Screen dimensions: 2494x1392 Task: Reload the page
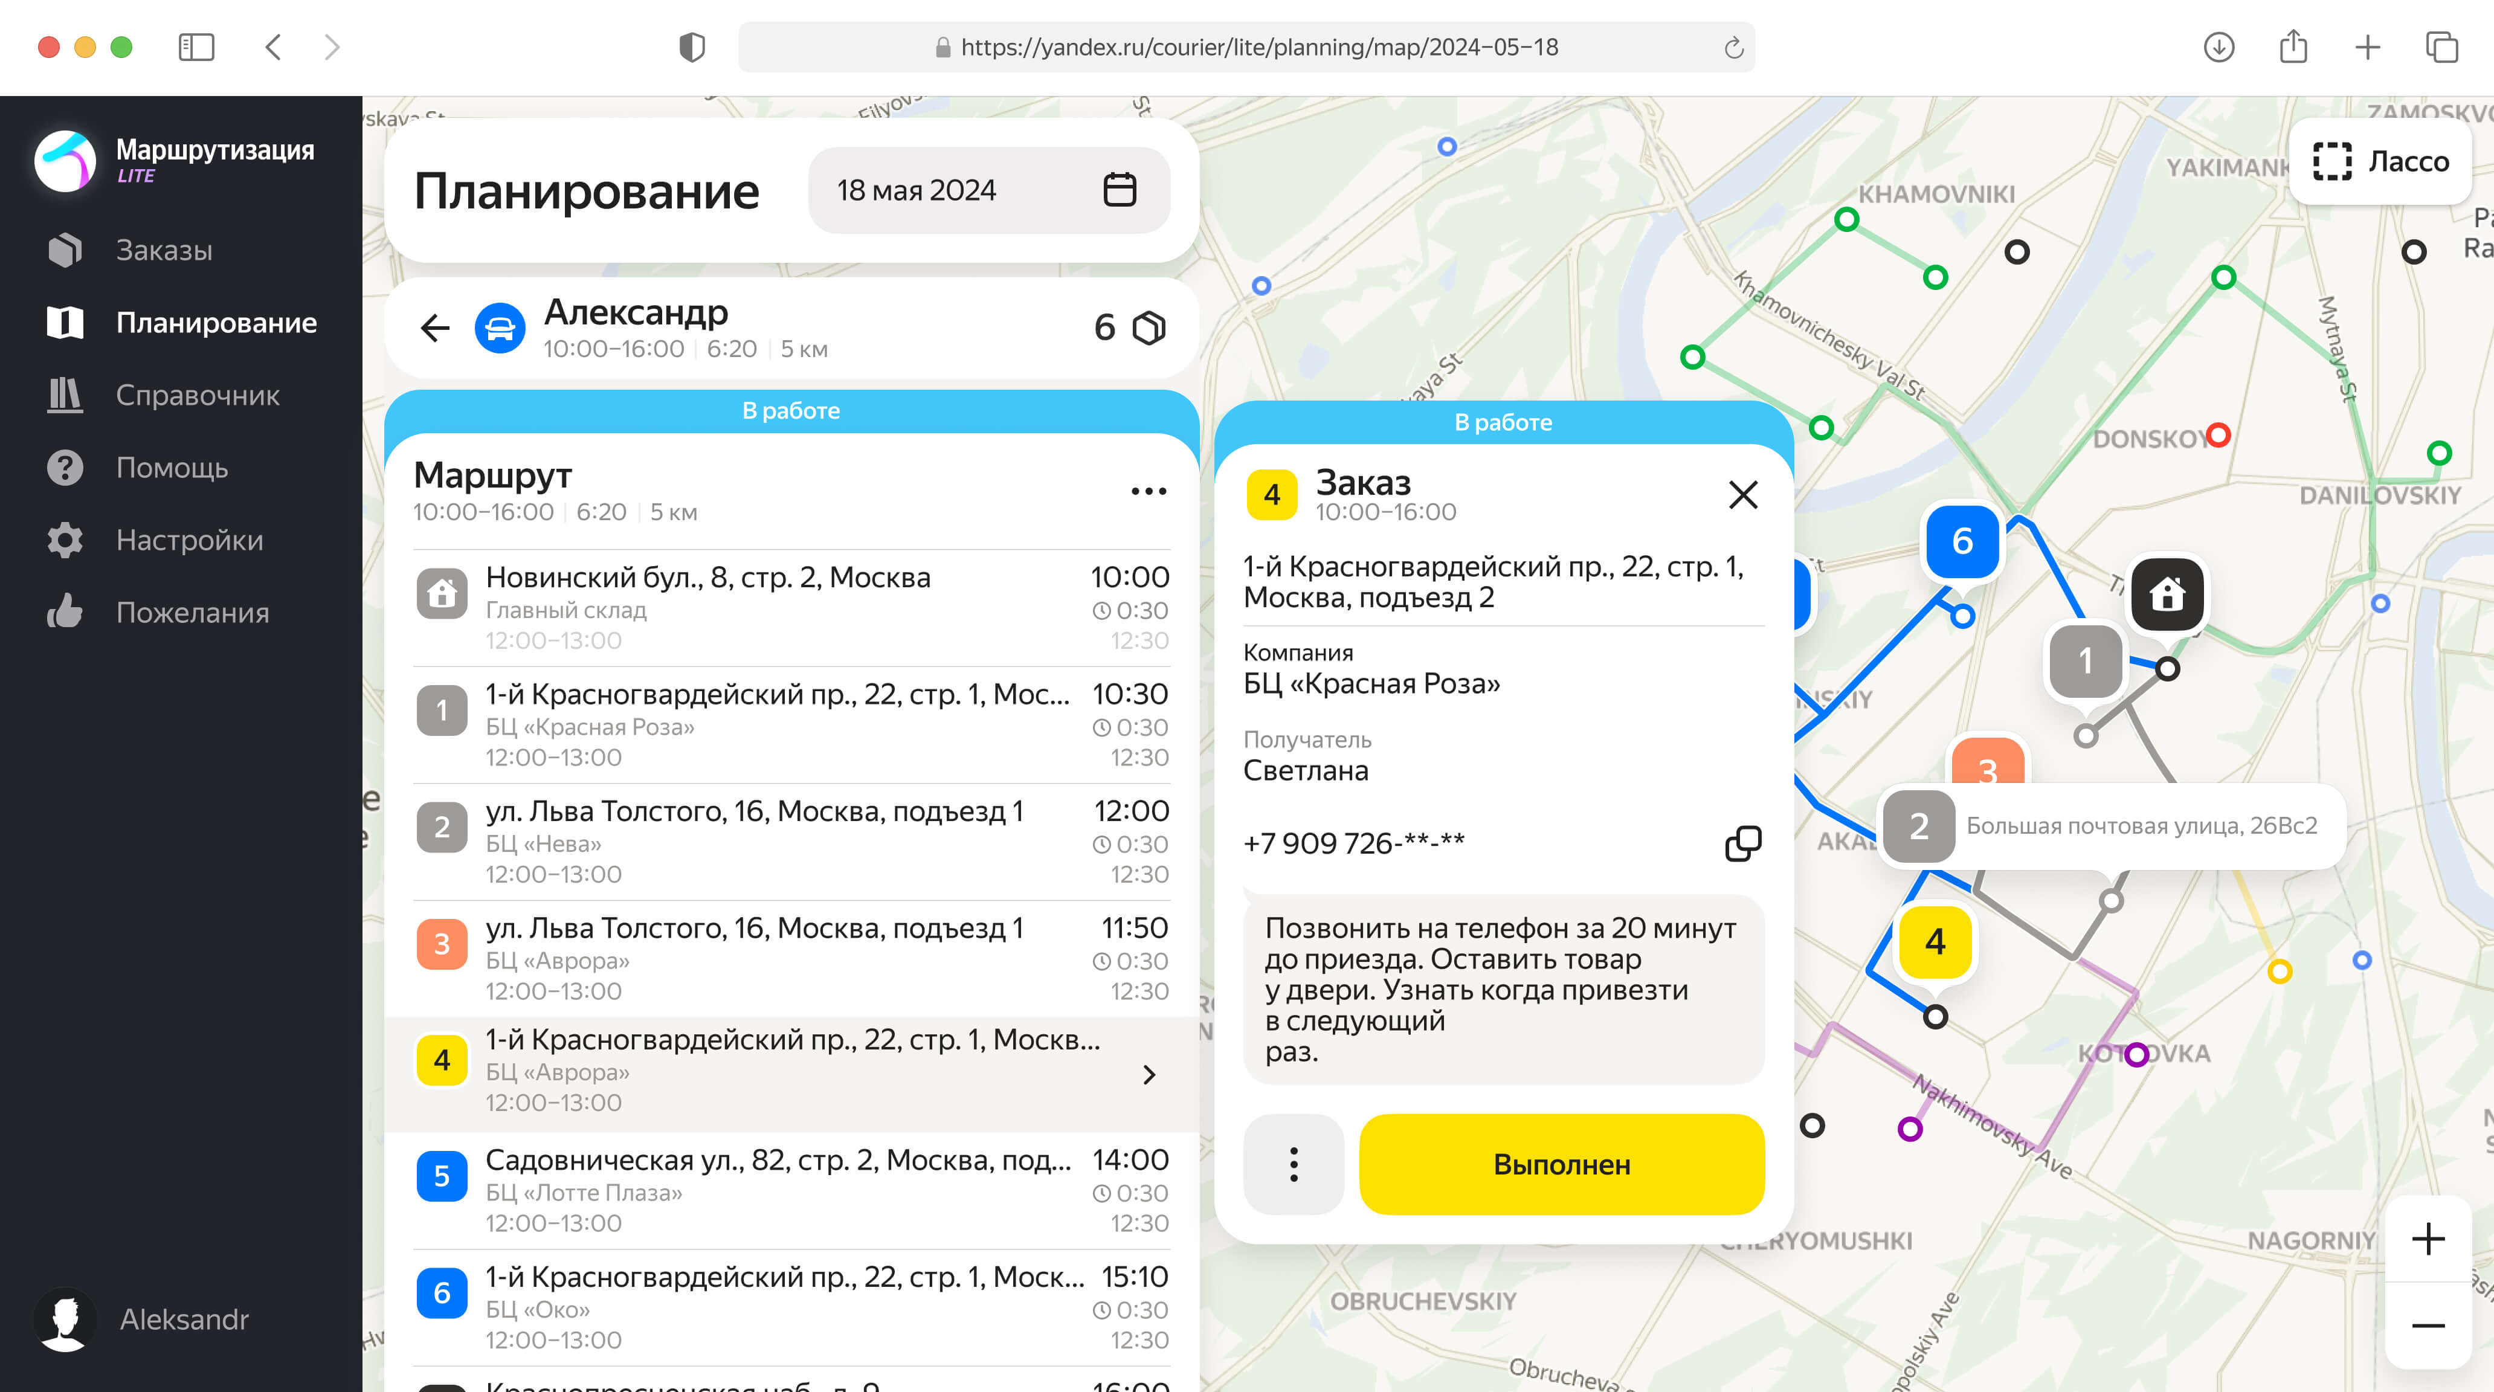point(1733,48)
